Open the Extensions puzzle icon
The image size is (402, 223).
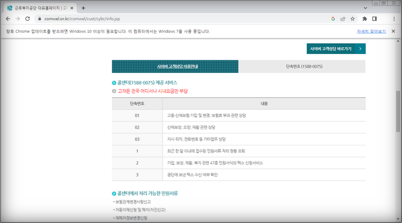pyautogui.click(x=365, y=19)
